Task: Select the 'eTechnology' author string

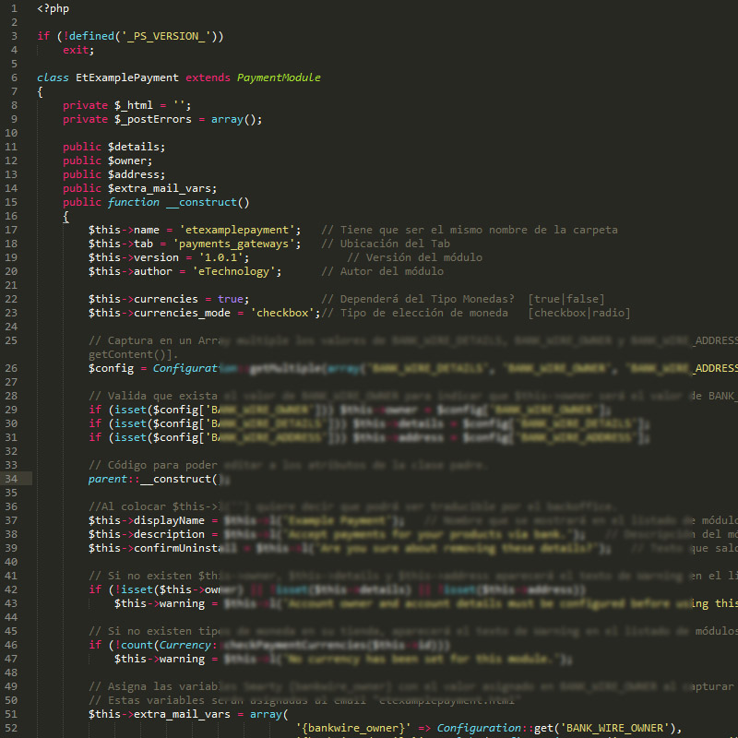Action: pyautogui.click(x=237, y=271)
